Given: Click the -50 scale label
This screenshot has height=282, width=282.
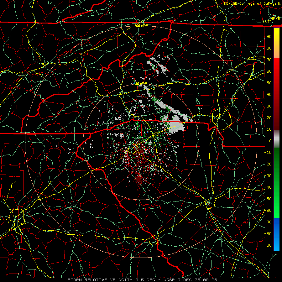Looking at the screenshot, I should pos(268,199).
